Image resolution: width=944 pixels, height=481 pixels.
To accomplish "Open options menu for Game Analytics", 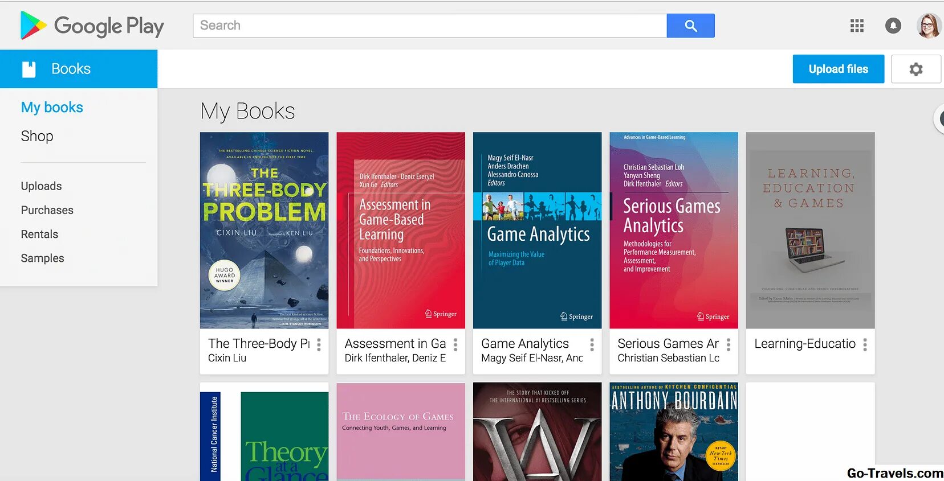I will tap(592, 344).
